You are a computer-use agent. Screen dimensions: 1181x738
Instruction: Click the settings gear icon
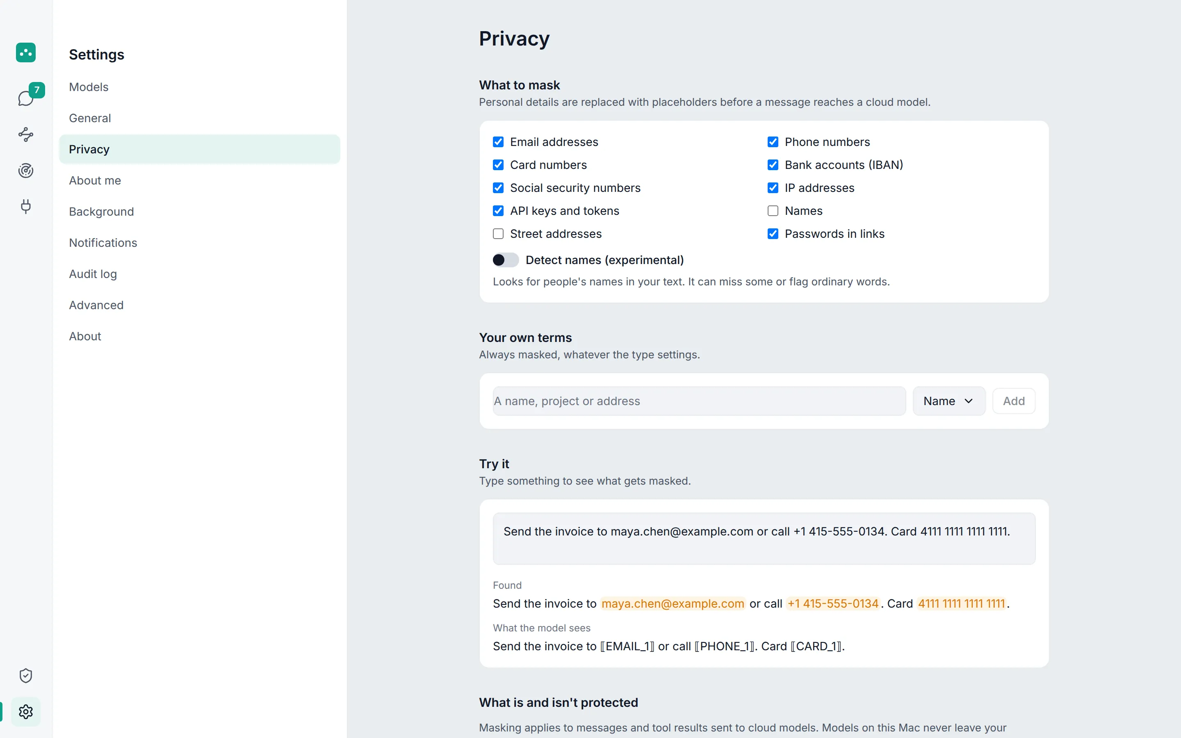click(26, 712)
